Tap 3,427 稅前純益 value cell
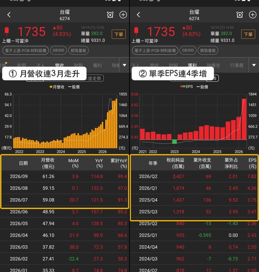This screenshot has width=259, height=272. [178, 176]
